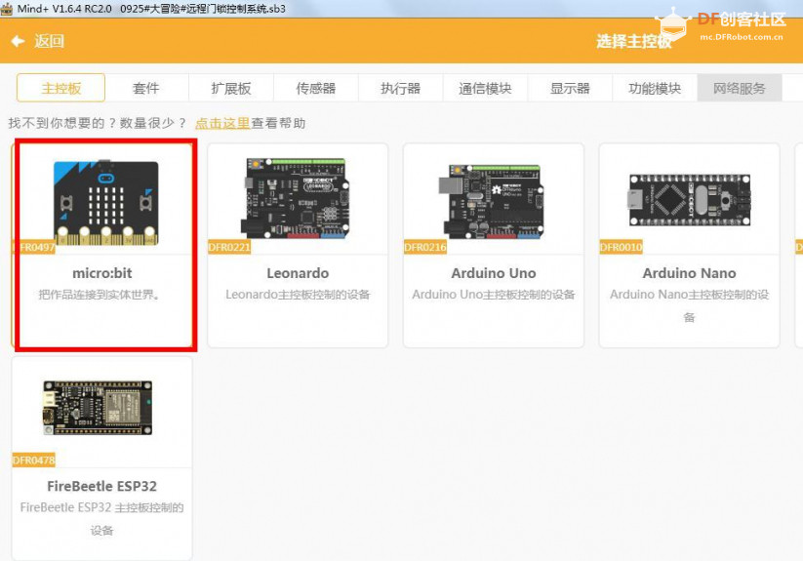Select the micro:bit board image
Viewport: 803px width, 561px height.
click(x=106, y=203)
